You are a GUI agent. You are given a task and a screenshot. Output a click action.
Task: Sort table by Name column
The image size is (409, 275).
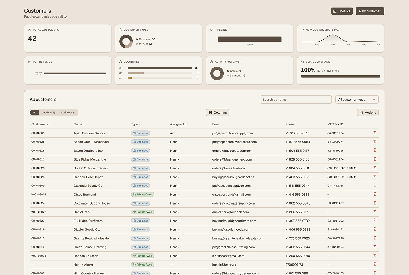(x=79, y=124)
